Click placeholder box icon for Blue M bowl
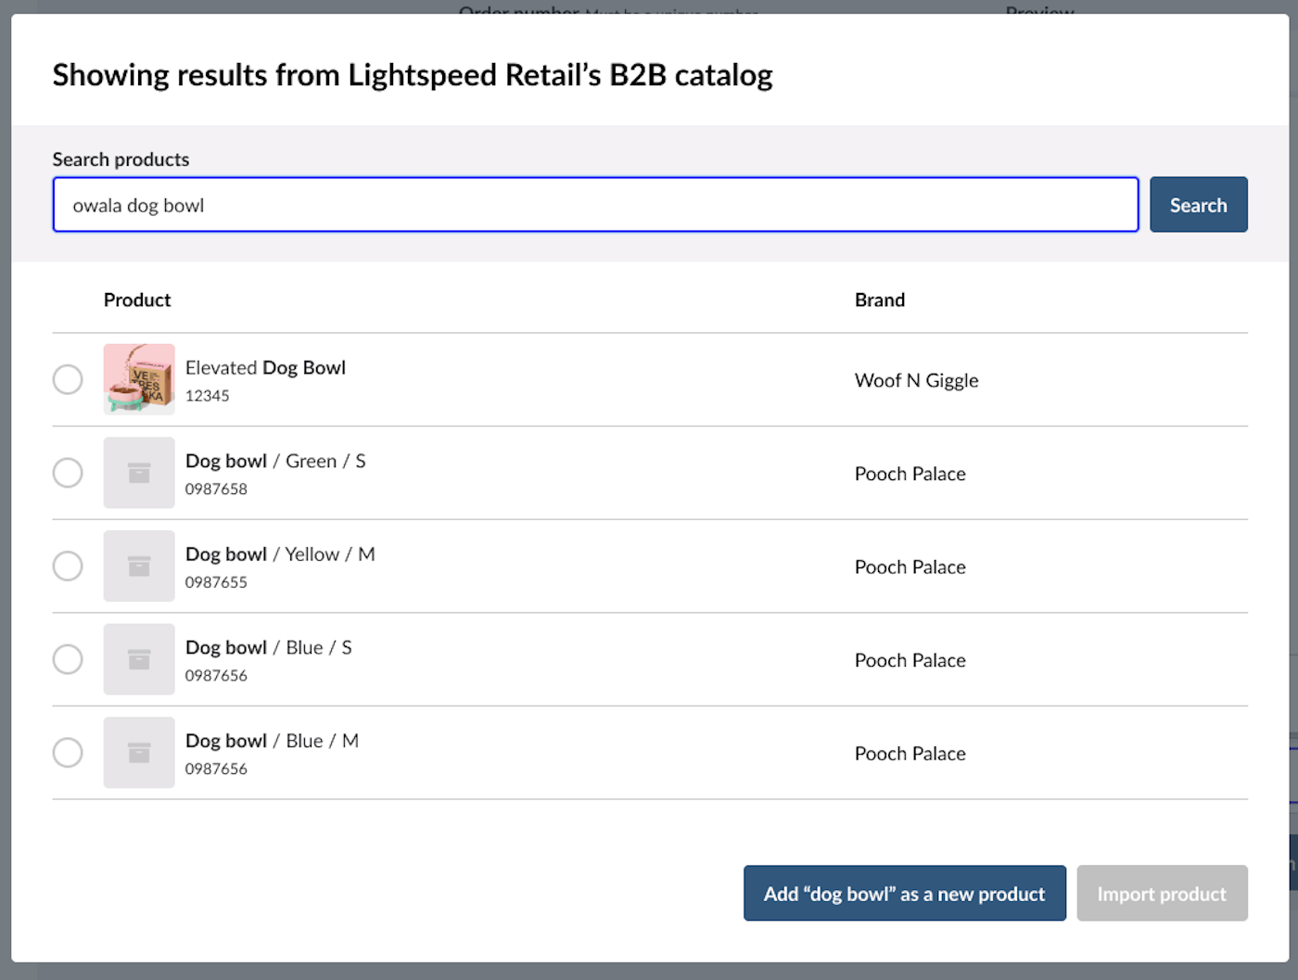The image size is (1298, 980). tap(139, 752)
